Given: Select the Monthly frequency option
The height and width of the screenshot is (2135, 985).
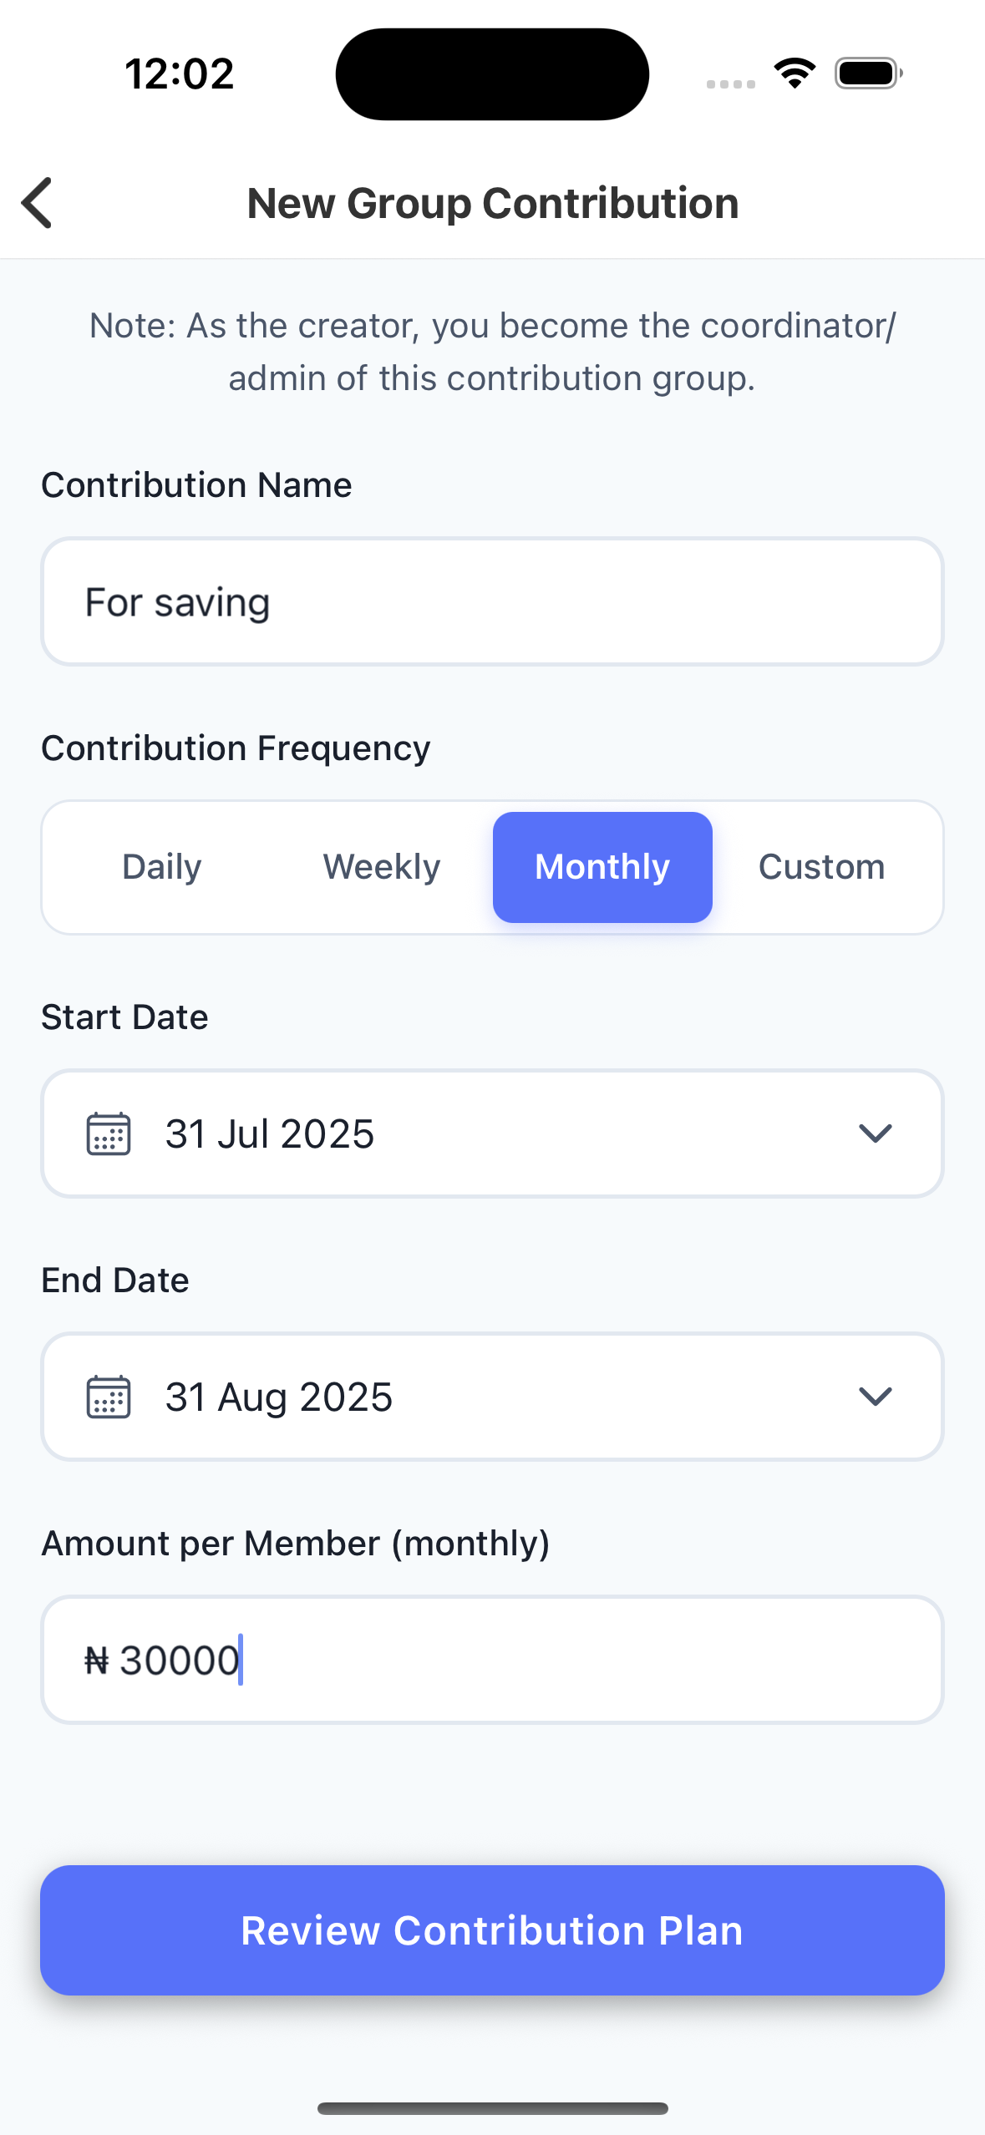Looking at the screenshot, I should [x=602, y=867].
